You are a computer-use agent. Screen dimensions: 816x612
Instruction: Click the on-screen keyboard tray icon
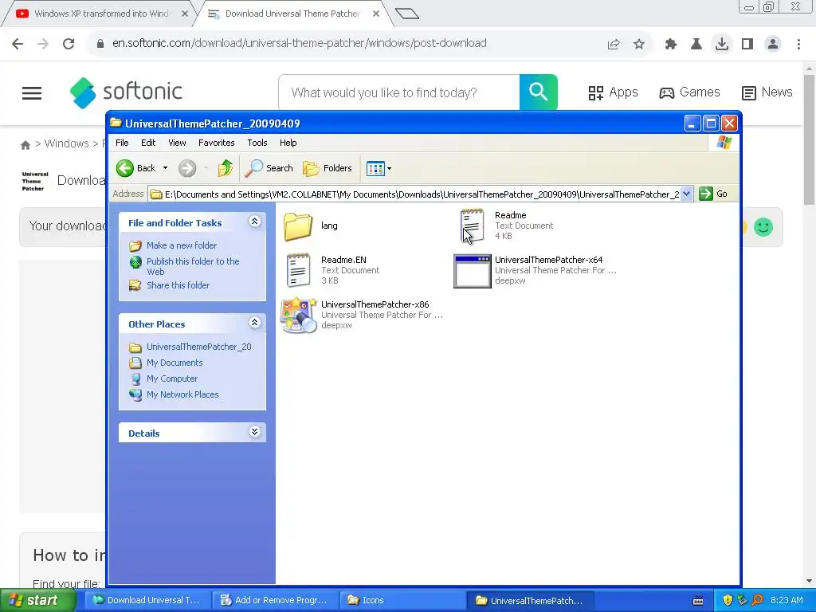[698, 601]
